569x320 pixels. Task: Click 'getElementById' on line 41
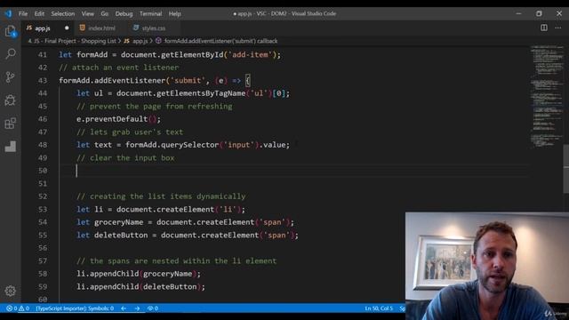click(x=192, y=55)
